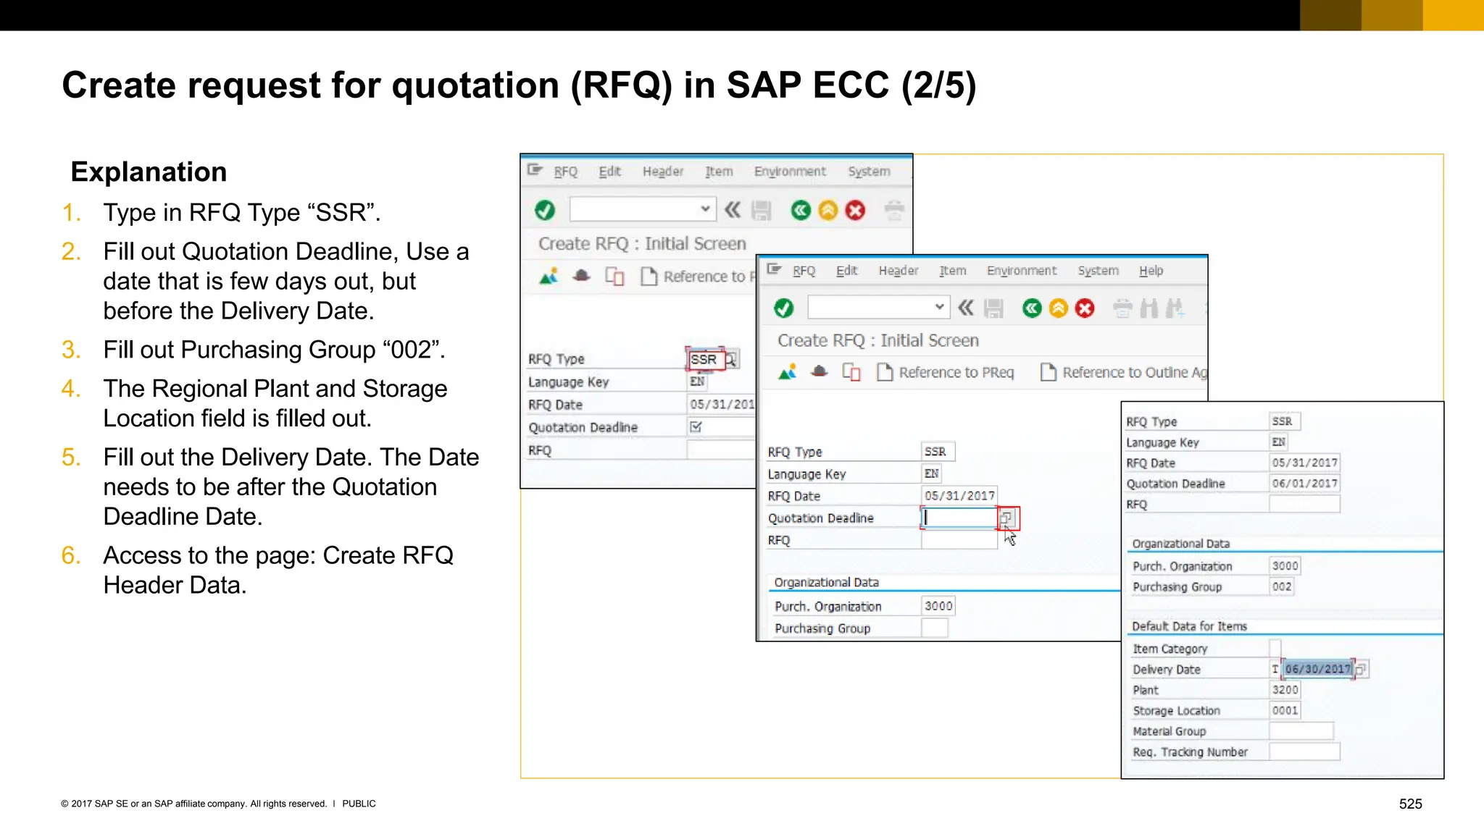Click Purch. Organization 3000 field in right panel

[x=1285, y=565]
